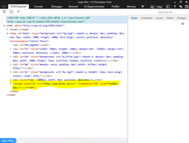189x143 pixels.
Task: Open the overflow tabs dropdown arrow
Action: click(x=143, y=7)
